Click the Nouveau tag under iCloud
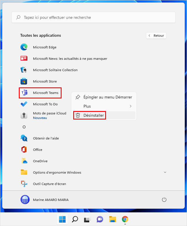The width and height of the screenshot is (187, 226). click(40, 118)
